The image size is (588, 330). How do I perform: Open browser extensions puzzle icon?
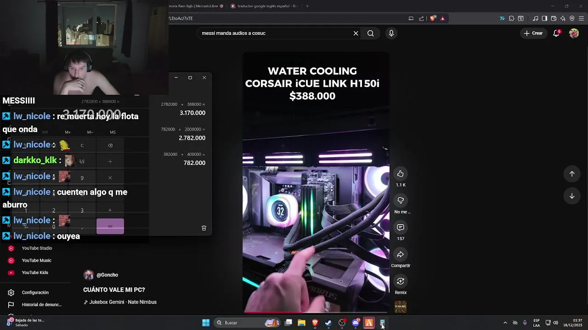tap(511, 18)
